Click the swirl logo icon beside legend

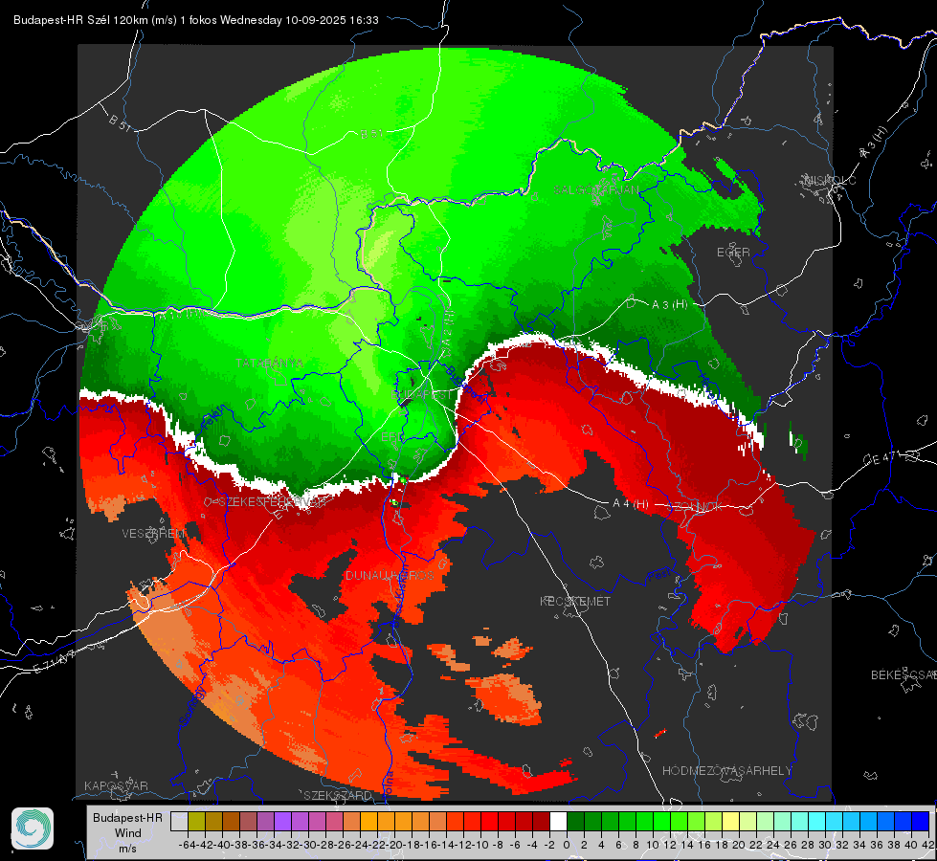[33, 828]
